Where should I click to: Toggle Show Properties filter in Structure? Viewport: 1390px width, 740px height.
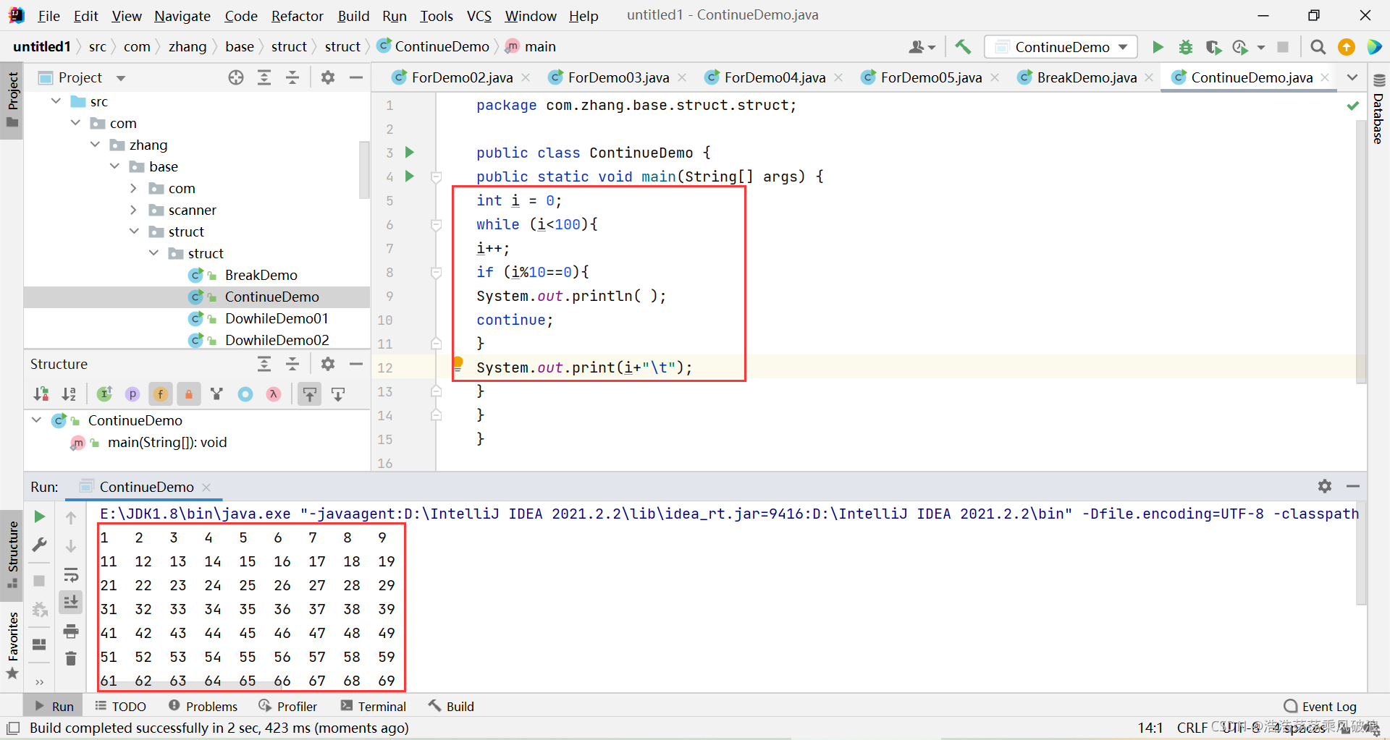132,394
